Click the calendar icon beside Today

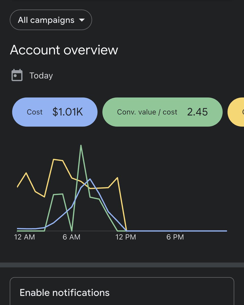[x=17, y=75]
